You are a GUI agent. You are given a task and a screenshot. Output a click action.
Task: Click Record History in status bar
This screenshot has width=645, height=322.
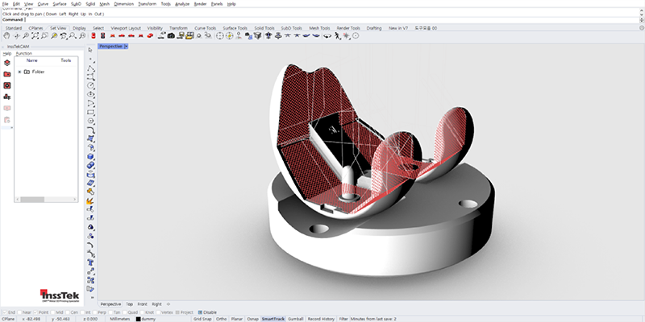321,319
